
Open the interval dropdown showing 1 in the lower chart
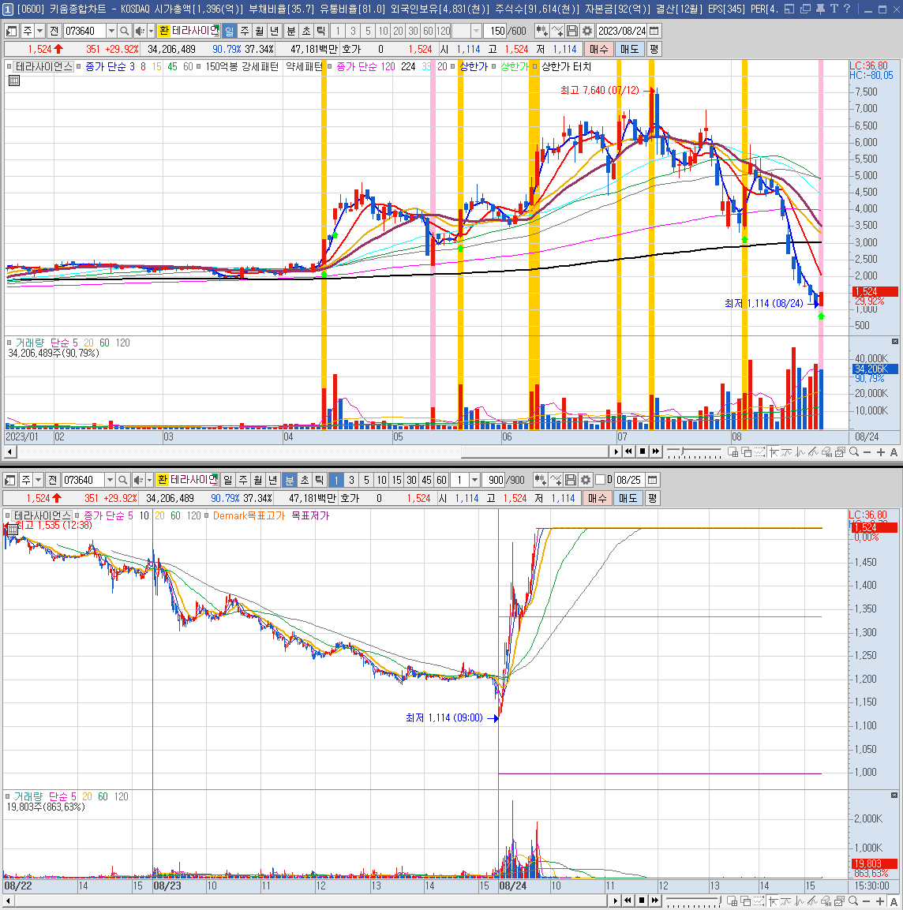pos(474,480)
